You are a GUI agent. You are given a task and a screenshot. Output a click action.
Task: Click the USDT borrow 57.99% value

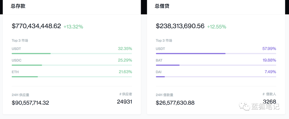[269, 49]
